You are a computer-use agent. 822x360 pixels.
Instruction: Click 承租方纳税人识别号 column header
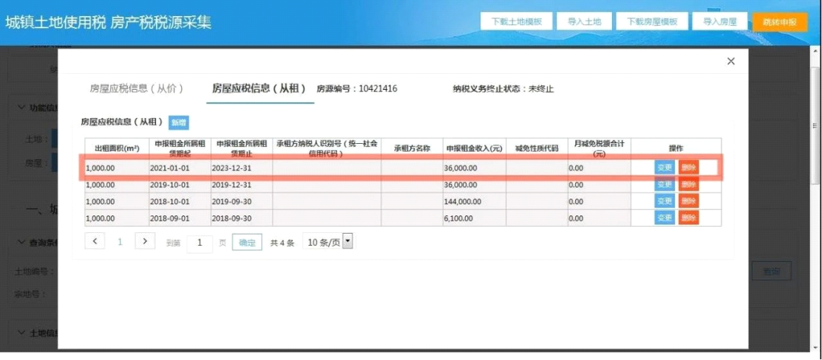pos(327,148)
